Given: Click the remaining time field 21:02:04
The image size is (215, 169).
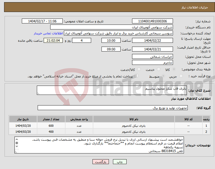Looking at the screenshot, I should (x=53, y=41).
